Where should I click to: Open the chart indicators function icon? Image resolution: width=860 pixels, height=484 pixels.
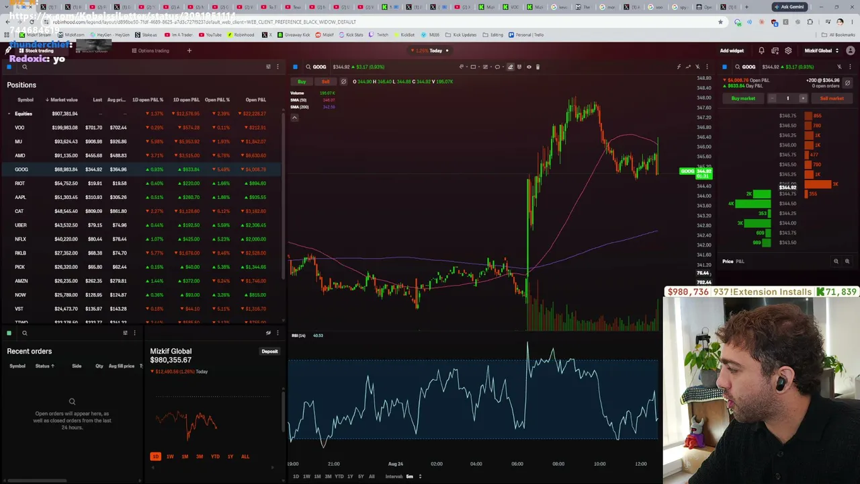679,67
